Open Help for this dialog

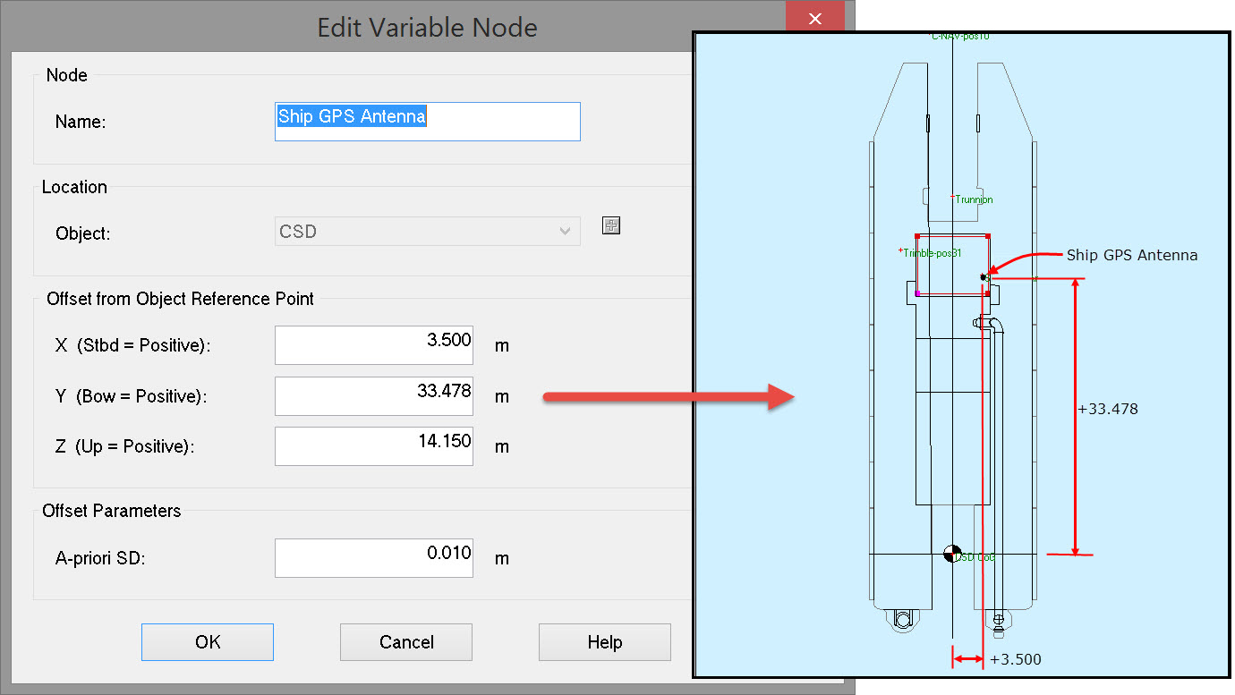(604, 642)
